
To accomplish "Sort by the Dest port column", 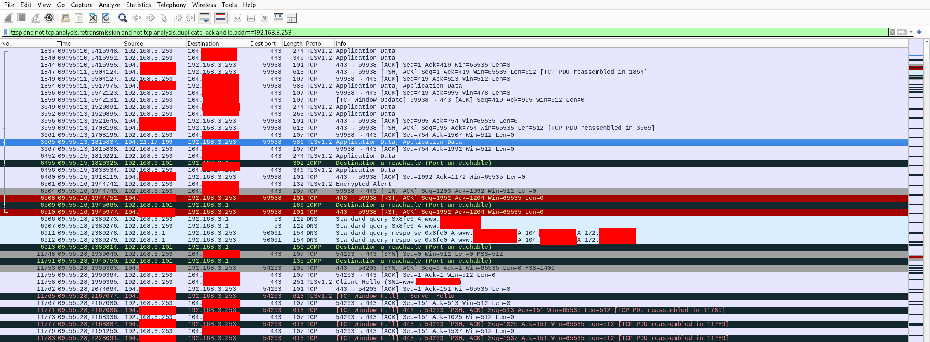I will [265, 43].
